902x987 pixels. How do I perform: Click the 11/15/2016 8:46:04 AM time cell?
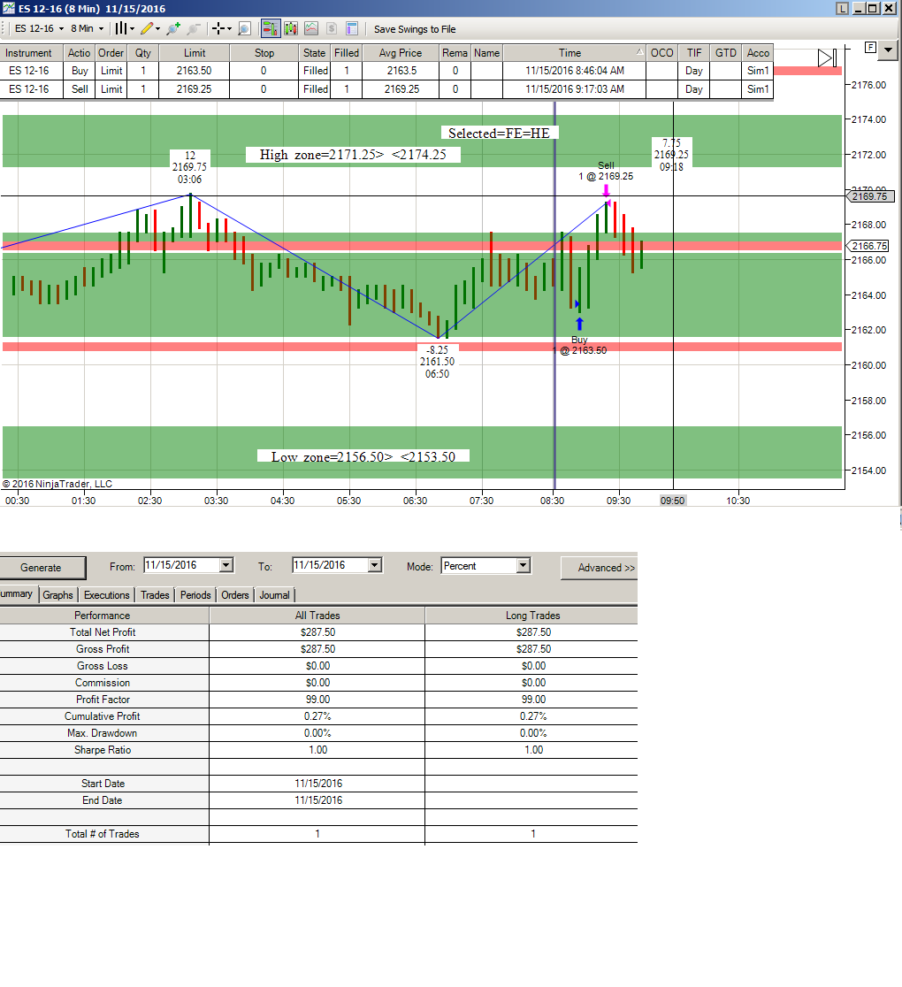[575, 71]
